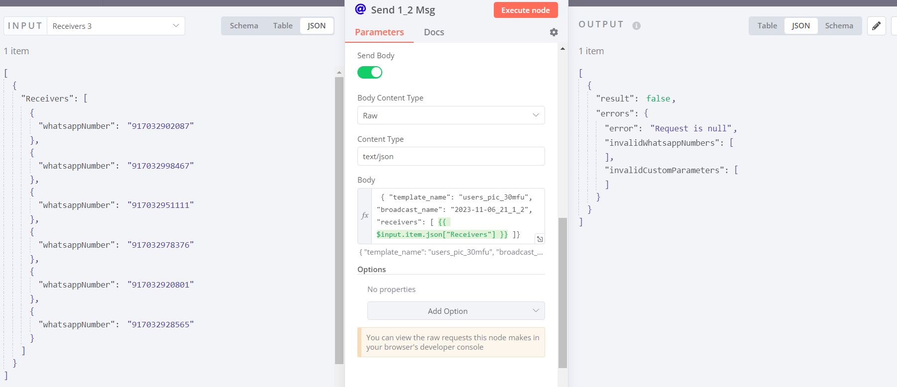Click the Content Type text/json field
This screenshot has height=387, width=897.
tap(450, 156)
